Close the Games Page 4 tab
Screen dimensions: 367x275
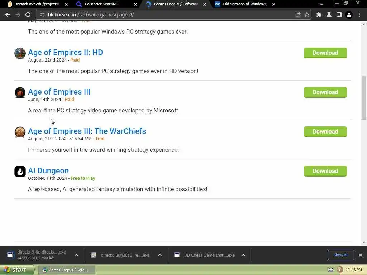click(x=205, y=4)
